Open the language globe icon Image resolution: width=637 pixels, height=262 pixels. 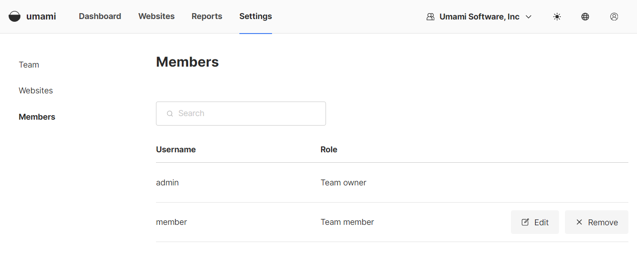click(x=585, y=17)
